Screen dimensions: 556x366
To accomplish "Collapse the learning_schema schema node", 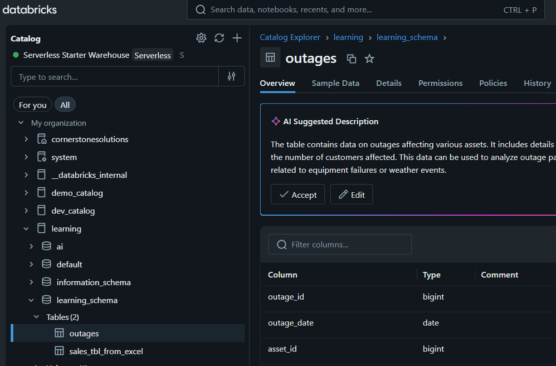I will pyautogui.click(x=31, y=300).
